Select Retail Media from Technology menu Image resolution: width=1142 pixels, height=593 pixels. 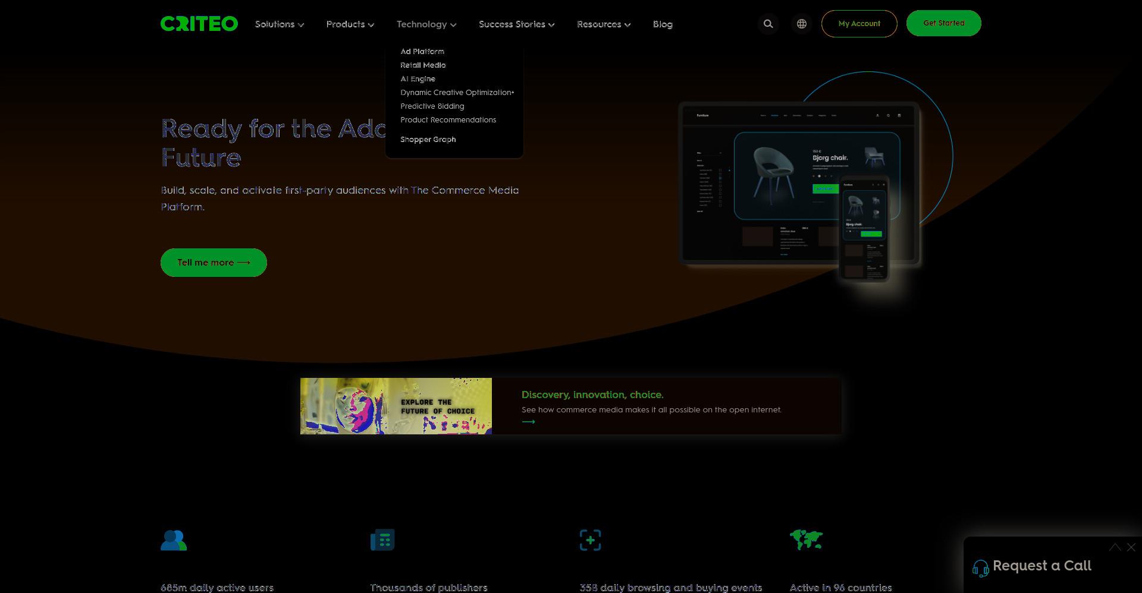(423, 65)
